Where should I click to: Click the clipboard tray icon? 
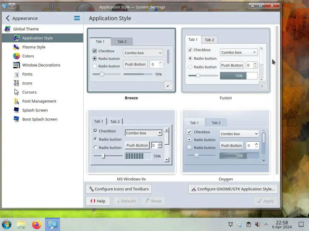(x=249, y=224)
